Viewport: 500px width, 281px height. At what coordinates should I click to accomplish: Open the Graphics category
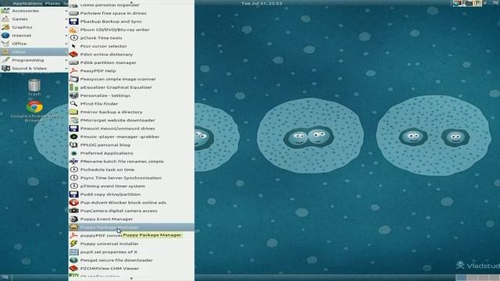point(34,27)
